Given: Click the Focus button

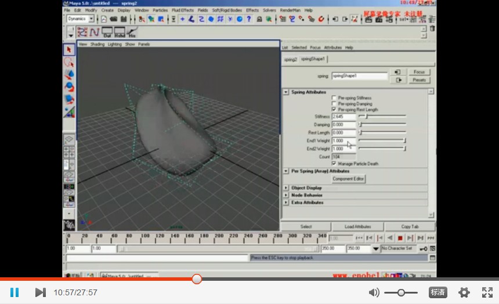Looking at the screenshot, I should point(419,72).
